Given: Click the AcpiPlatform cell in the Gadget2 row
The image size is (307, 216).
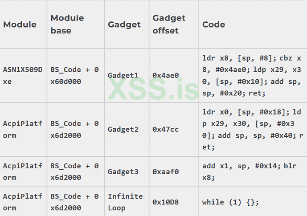Looking at the screenshot, I should pyautogui.click(x=23, y=130).
